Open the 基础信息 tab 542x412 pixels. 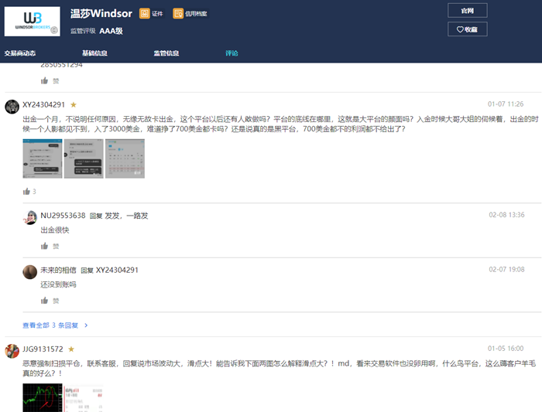click(94, 53)
